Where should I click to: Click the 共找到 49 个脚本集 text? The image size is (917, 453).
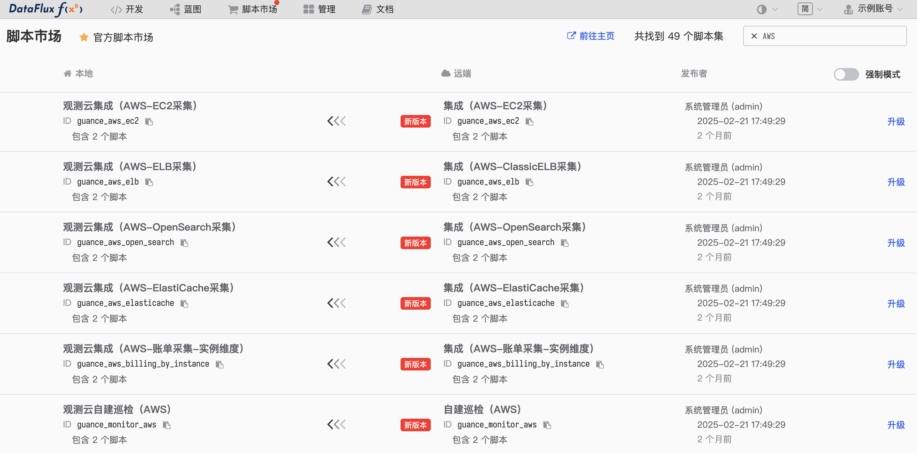click(x=679, y=36)
